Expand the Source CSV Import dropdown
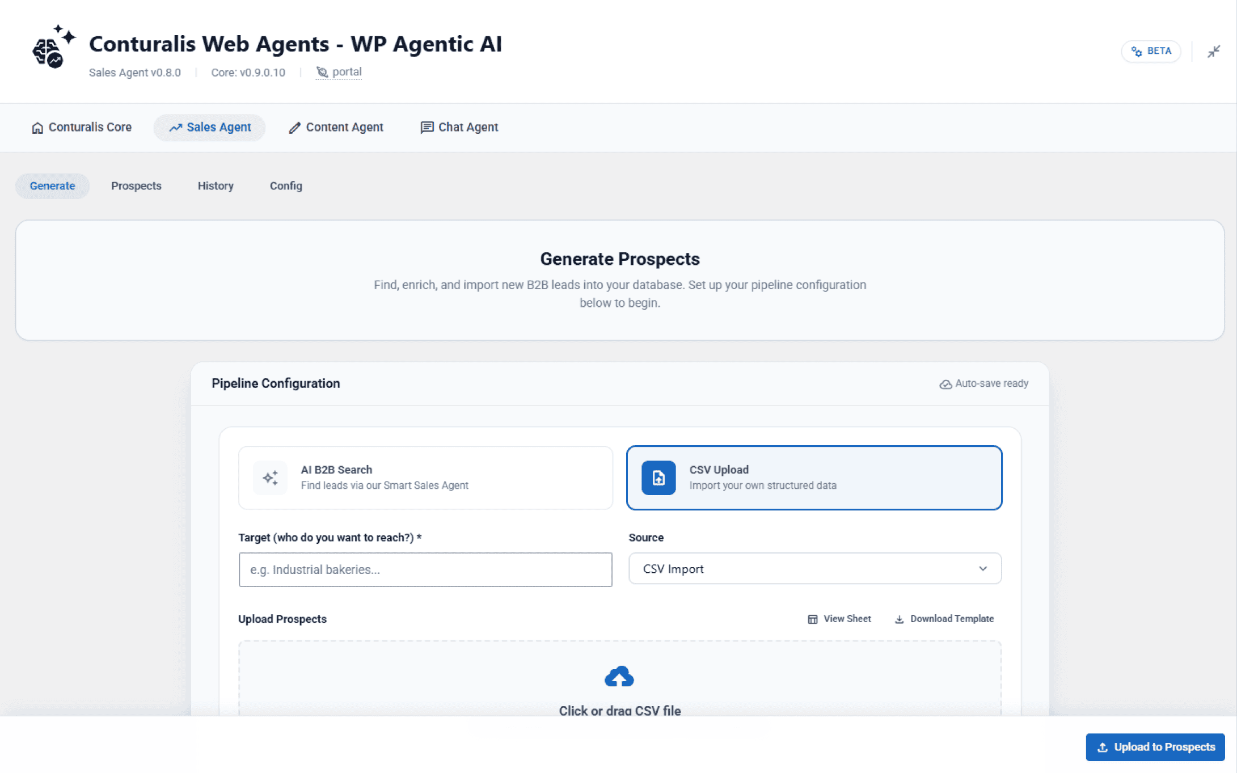Image resolution: width=1237 pixels, height=773 pixels. click(814, 569)
